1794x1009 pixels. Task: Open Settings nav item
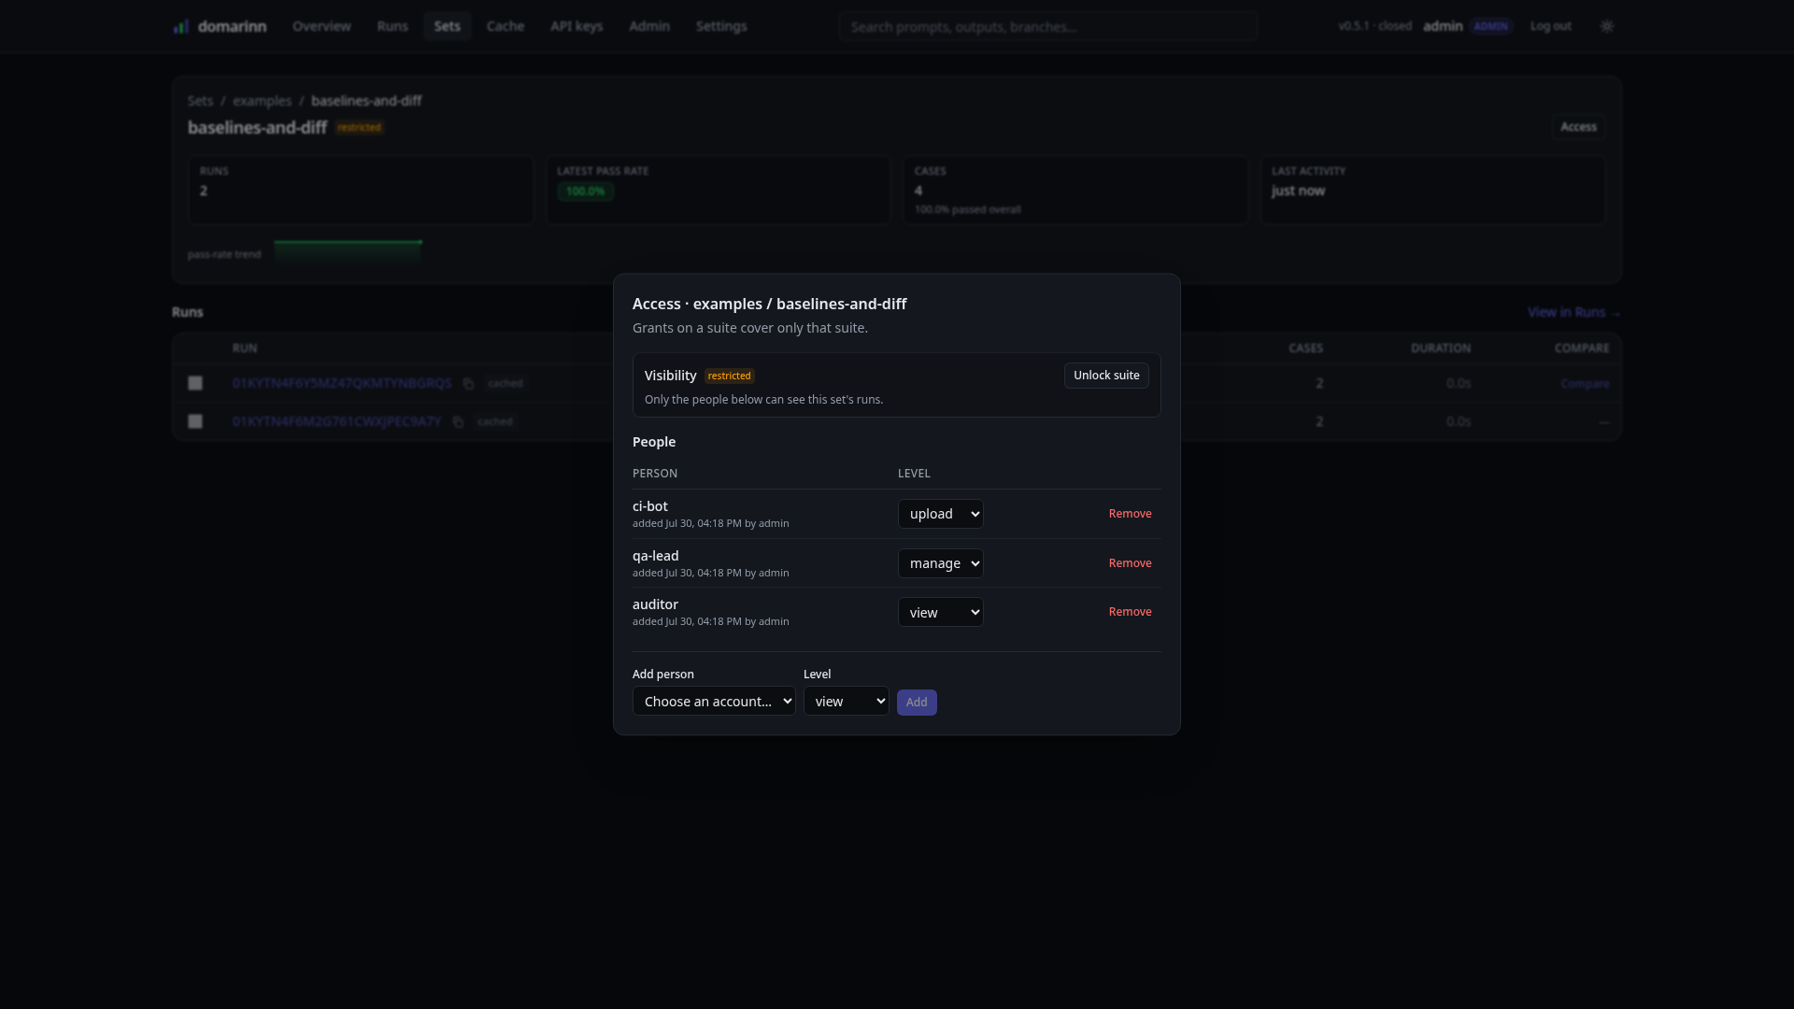721,26
